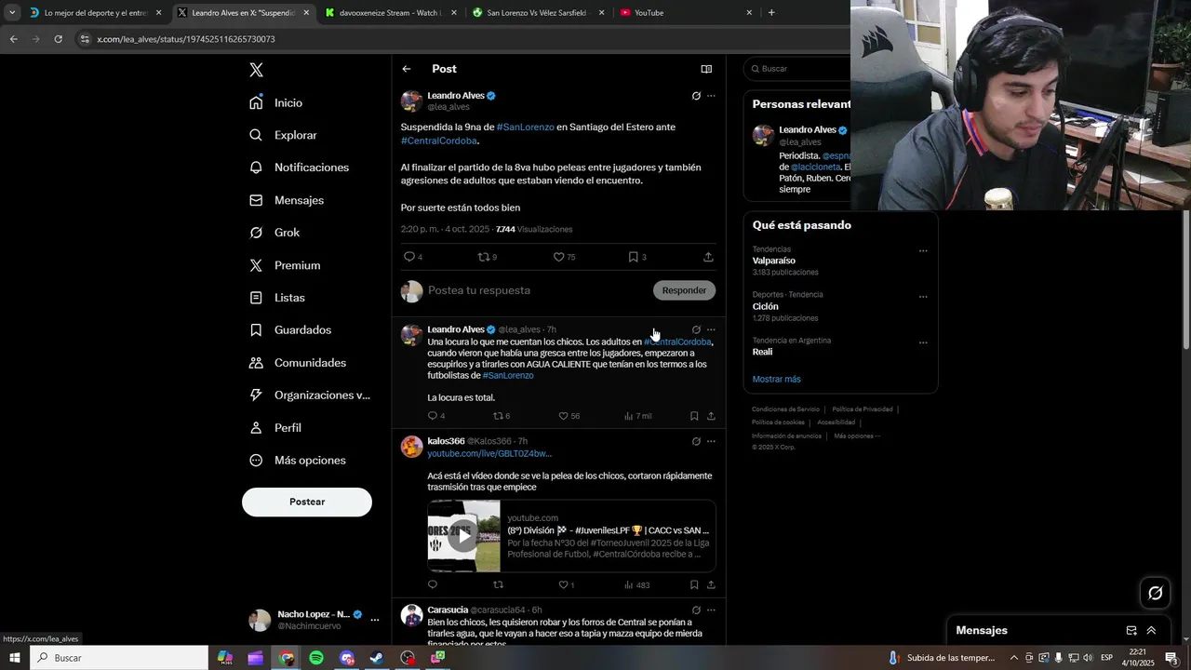Open Grok in sidebar
Screen dimensions: 1191x670
pos(274,233)
